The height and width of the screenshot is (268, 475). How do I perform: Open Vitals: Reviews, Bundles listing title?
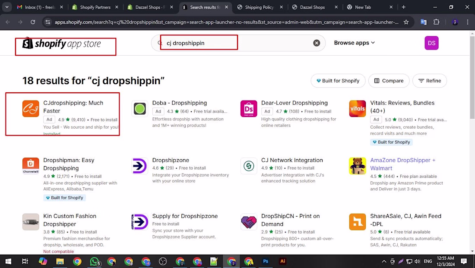tap(402, 107)
